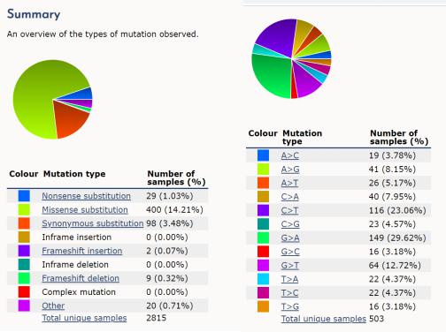Open the G>A mutation link

pos(290,238)
